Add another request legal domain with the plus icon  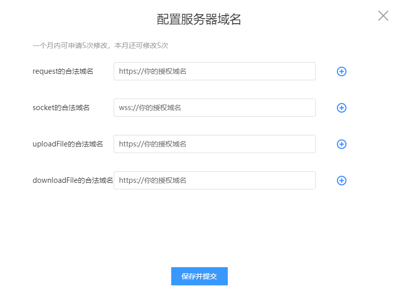341,71
